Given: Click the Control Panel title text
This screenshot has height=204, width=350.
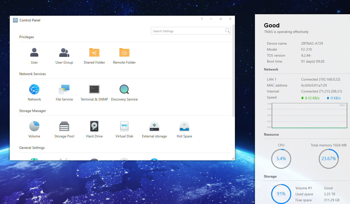Looking at the screenshot, I should [x=30, y=20].
